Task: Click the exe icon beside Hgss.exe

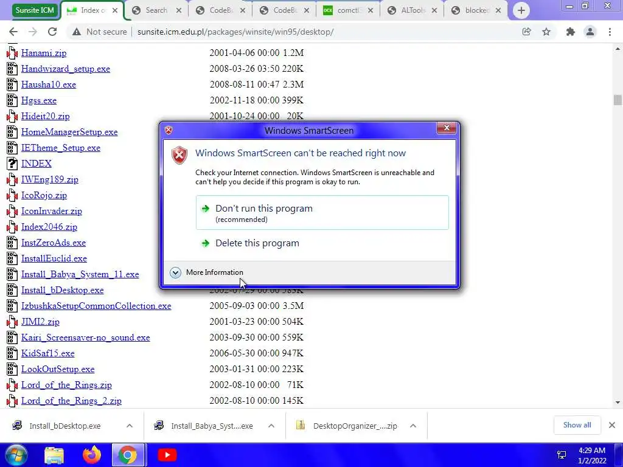Action: click(12, 100)
